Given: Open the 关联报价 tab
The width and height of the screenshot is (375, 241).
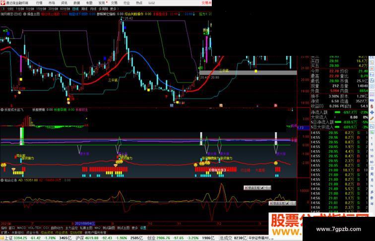Looking at the screenshot, I should point(18,233).
